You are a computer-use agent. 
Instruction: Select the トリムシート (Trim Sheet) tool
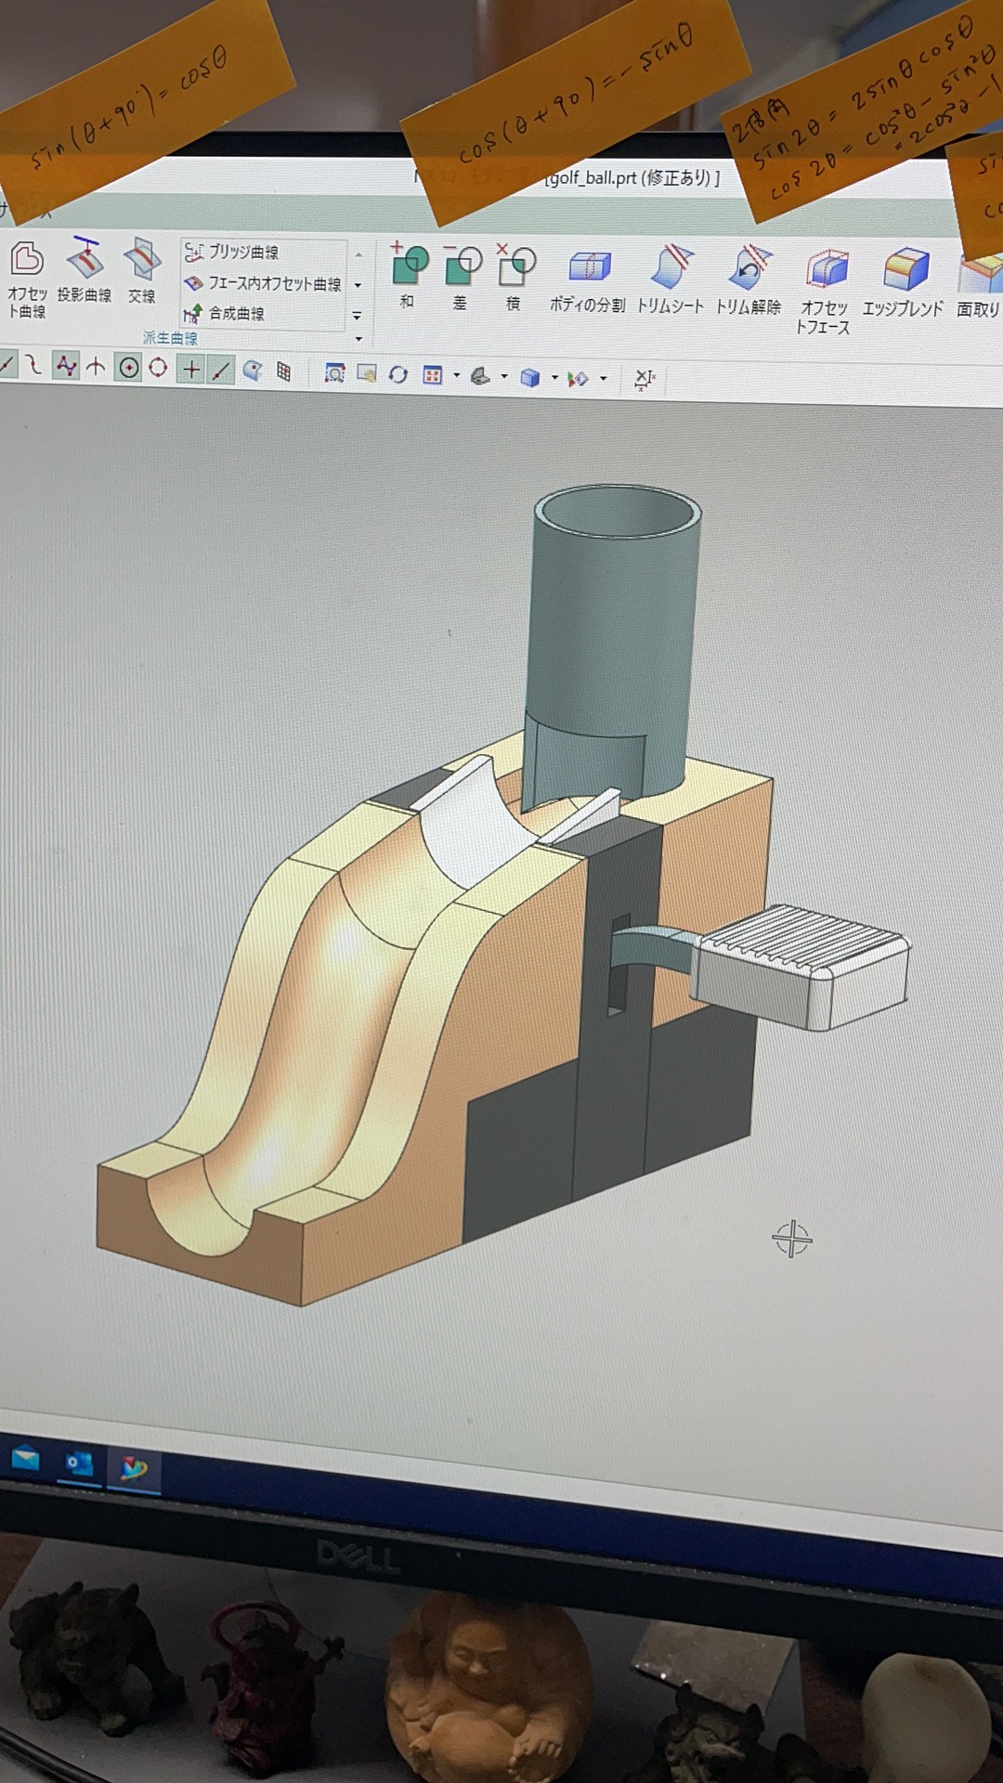(671, 278)
